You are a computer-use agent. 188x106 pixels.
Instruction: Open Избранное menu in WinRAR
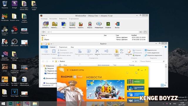click(x=63, y=19)
